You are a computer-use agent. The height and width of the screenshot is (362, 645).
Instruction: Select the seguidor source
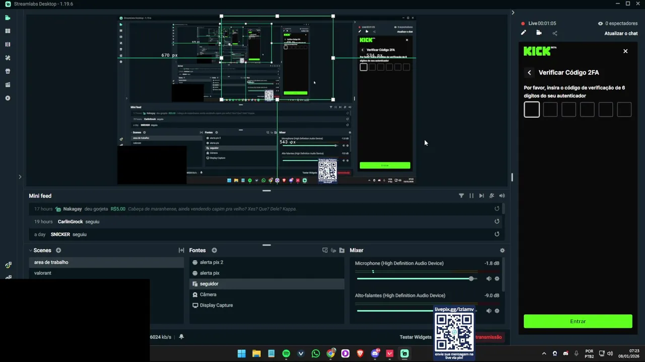(x=267, y=284)
